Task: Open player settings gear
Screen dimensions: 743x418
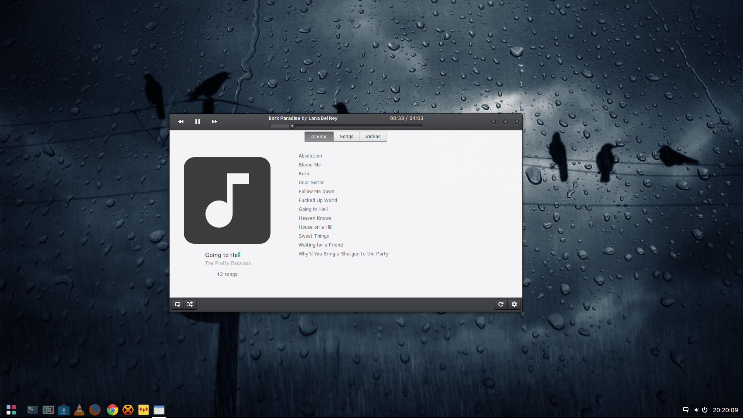Action: 514,304
